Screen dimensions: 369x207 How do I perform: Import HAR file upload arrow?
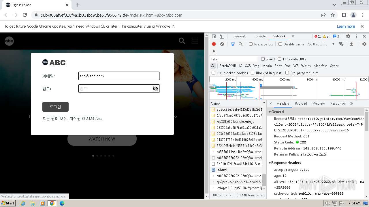[351, 44]
